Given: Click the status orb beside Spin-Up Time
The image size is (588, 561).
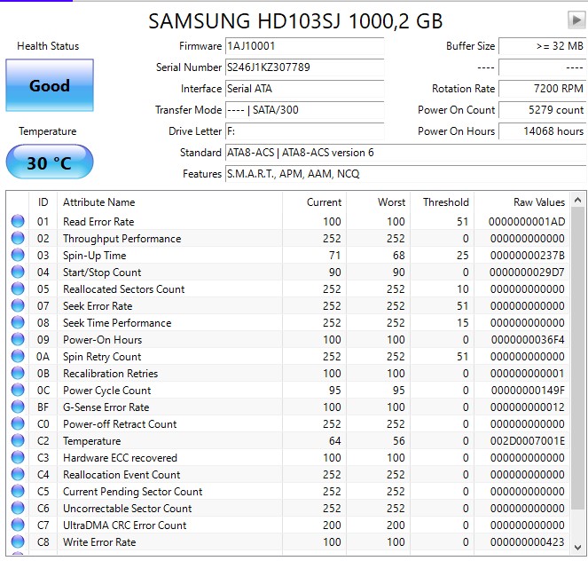Looking at the screenshot, I should [18, 256].
